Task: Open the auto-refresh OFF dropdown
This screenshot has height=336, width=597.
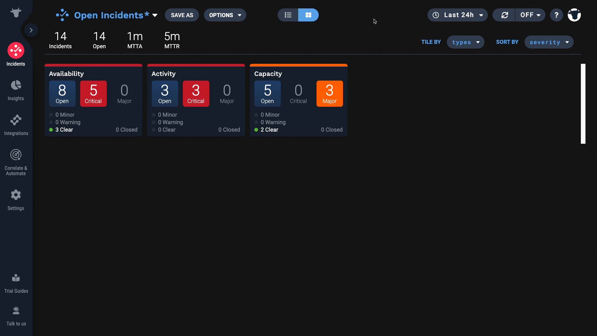Action: 530,15
